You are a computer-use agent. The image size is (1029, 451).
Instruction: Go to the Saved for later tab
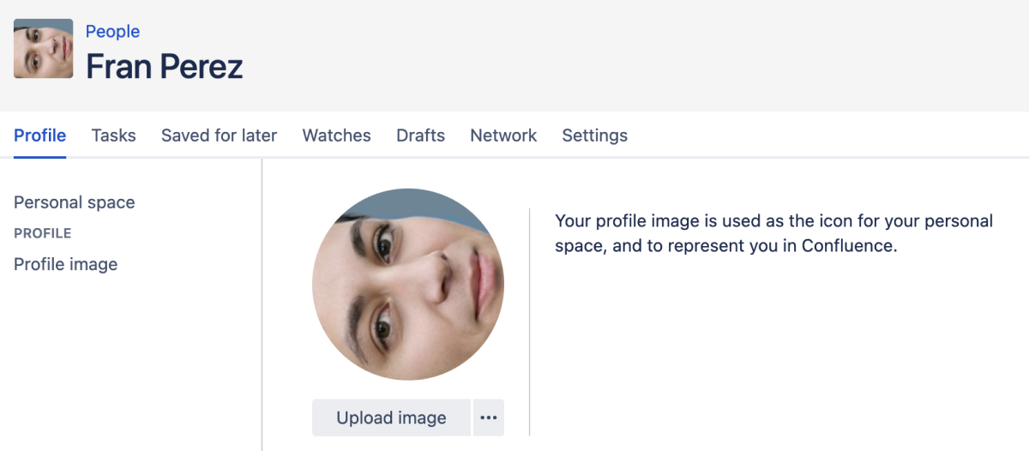tap(219, 135)
